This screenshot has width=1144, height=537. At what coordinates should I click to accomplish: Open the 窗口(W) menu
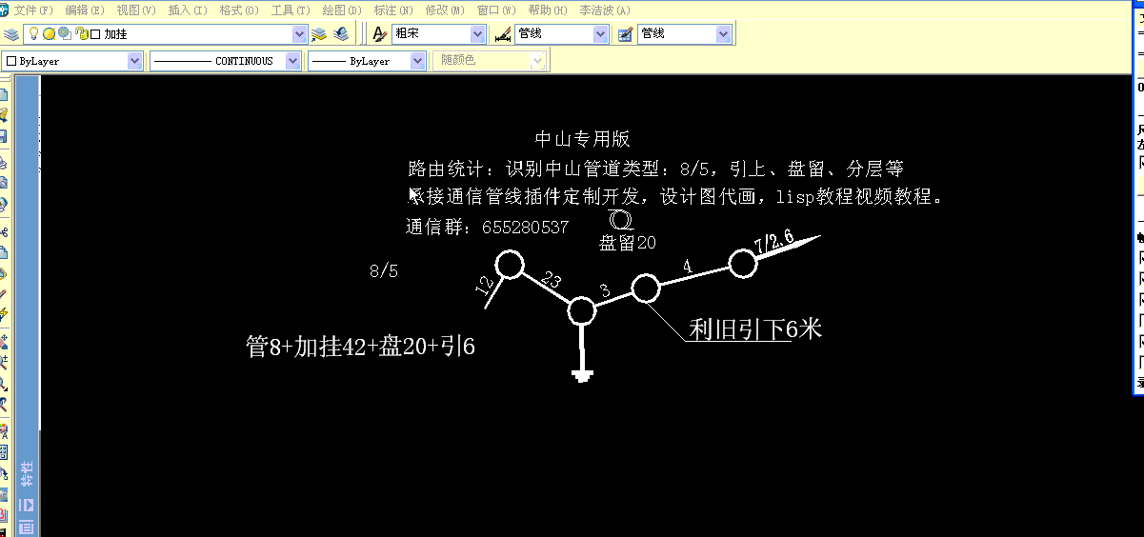click(496, 10)
